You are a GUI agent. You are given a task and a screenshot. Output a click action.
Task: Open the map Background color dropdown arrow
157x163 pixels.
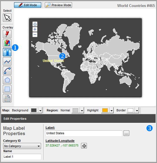(41, 111)
